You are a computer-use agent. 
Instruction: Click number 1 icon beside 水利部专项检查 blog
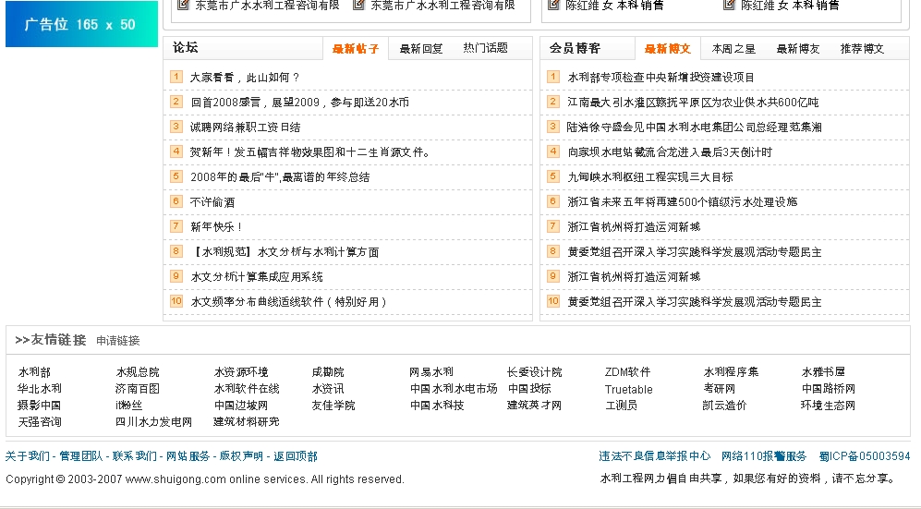[552, 77]
